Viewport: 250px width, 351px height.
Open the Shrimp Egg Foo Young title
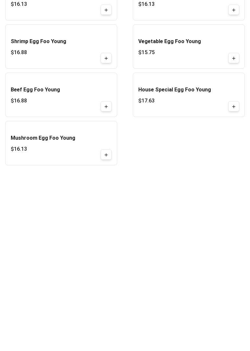(38, 41)
